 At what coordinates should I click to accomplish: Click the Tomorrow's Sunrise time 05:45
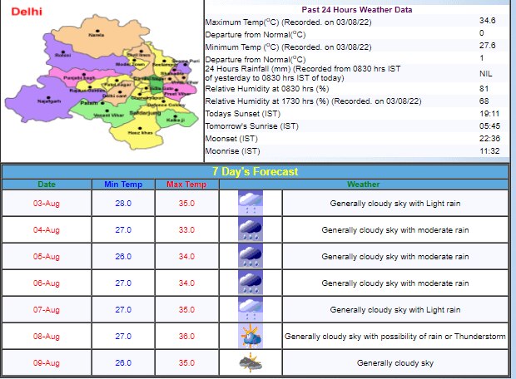coord(489,126)
